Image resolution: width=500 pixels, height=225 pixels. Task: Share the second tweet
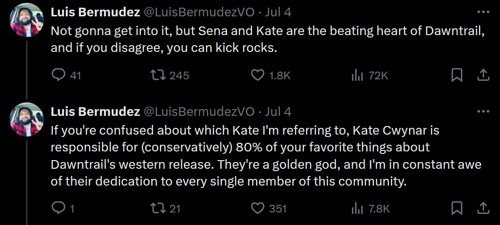click(483, 208)
